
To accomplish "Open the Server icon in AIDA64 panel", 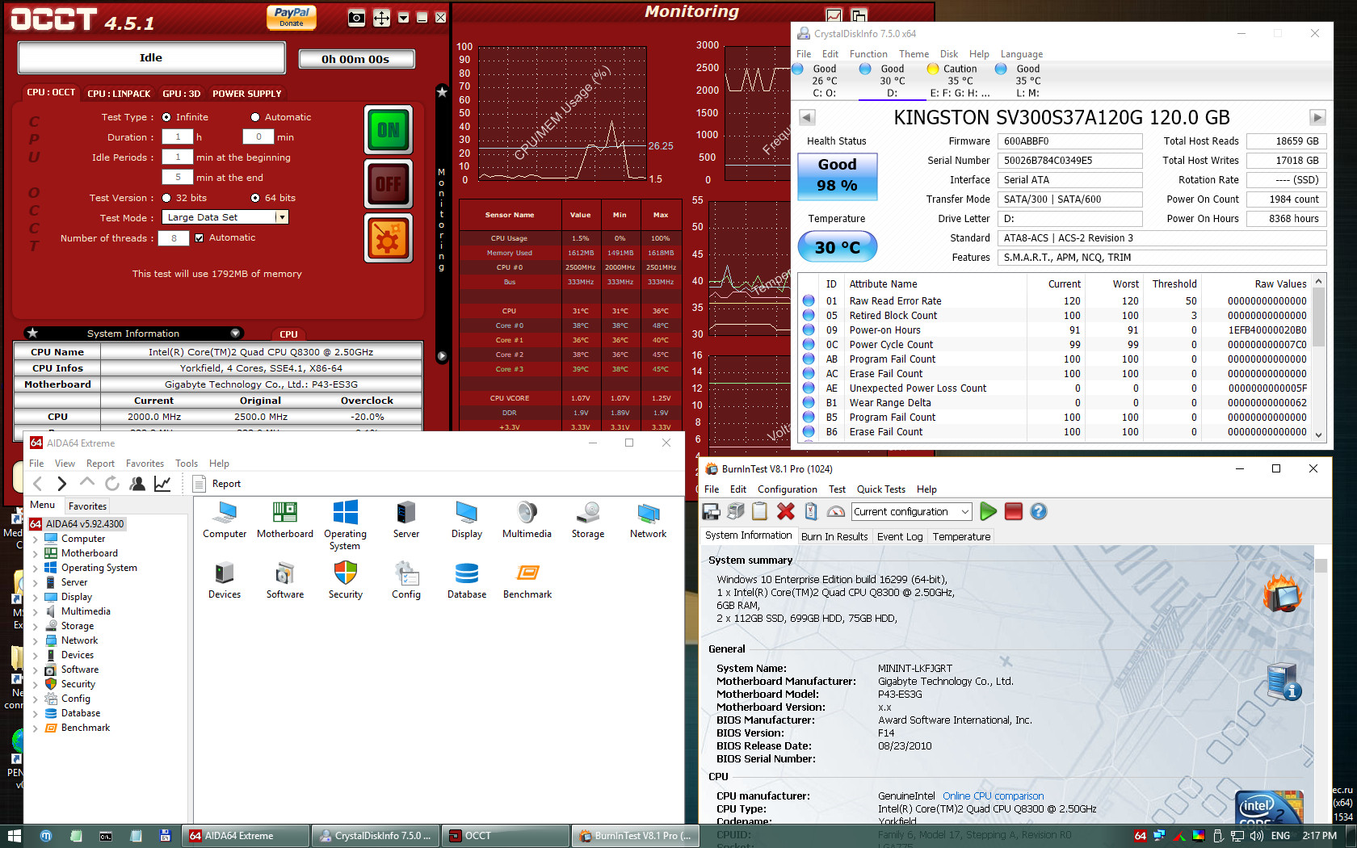I will pyautogui.click(x=406, y=520).
